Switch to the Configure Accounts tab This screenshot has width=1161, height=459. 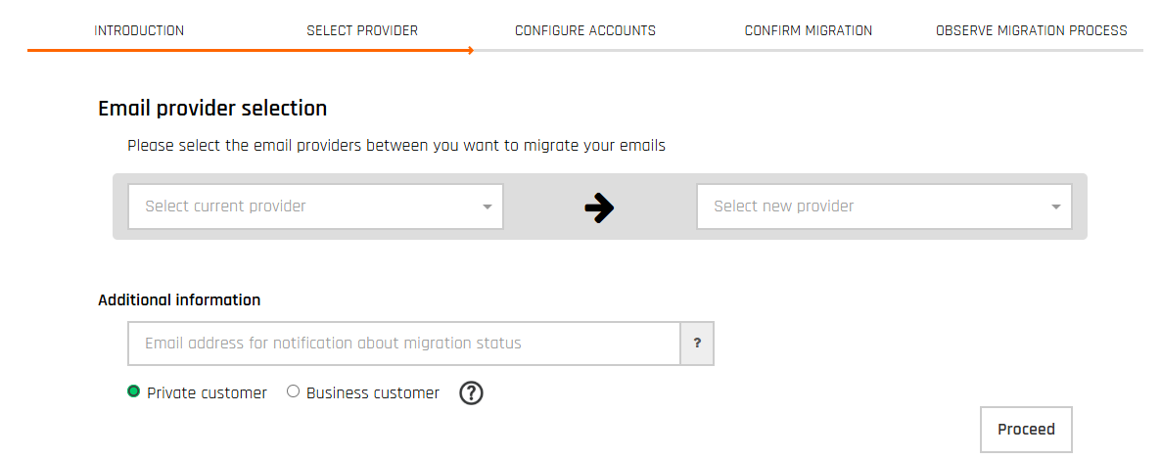click(x=585, y=30)
